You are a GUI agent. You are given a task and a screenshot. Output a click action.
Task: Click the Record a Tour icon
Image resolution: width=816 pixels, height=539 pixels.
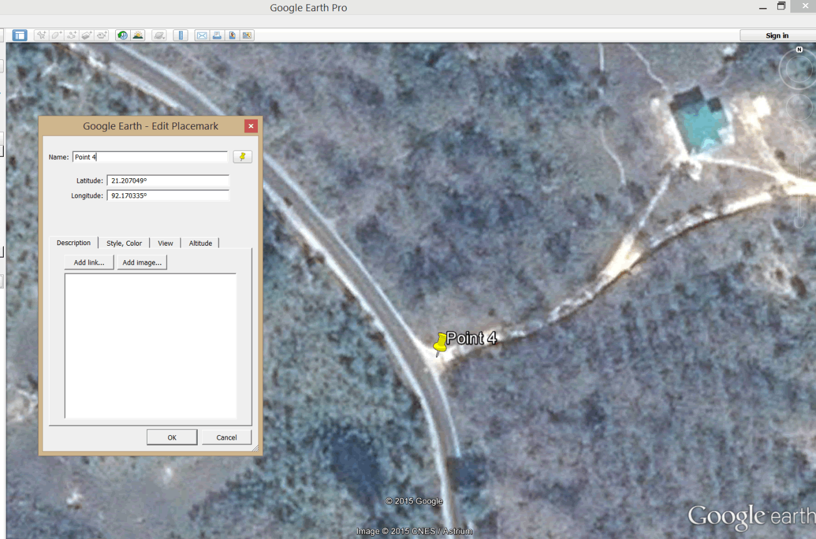click(x=101, y=35)
